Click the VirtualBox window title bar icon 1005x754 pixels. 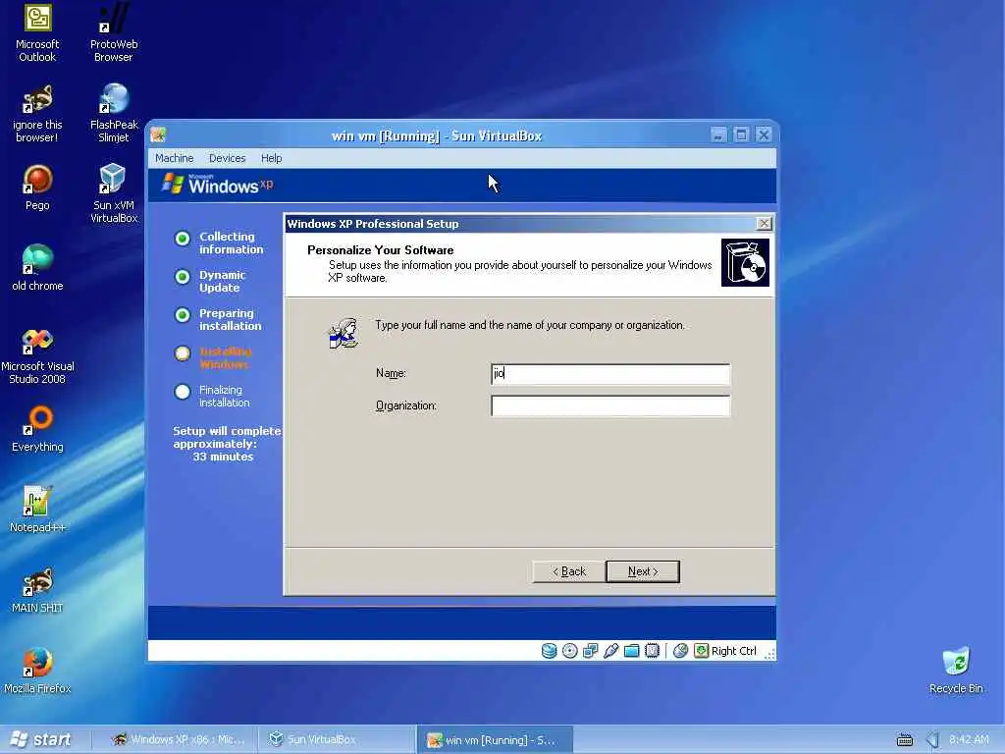(x=158, y=135)
